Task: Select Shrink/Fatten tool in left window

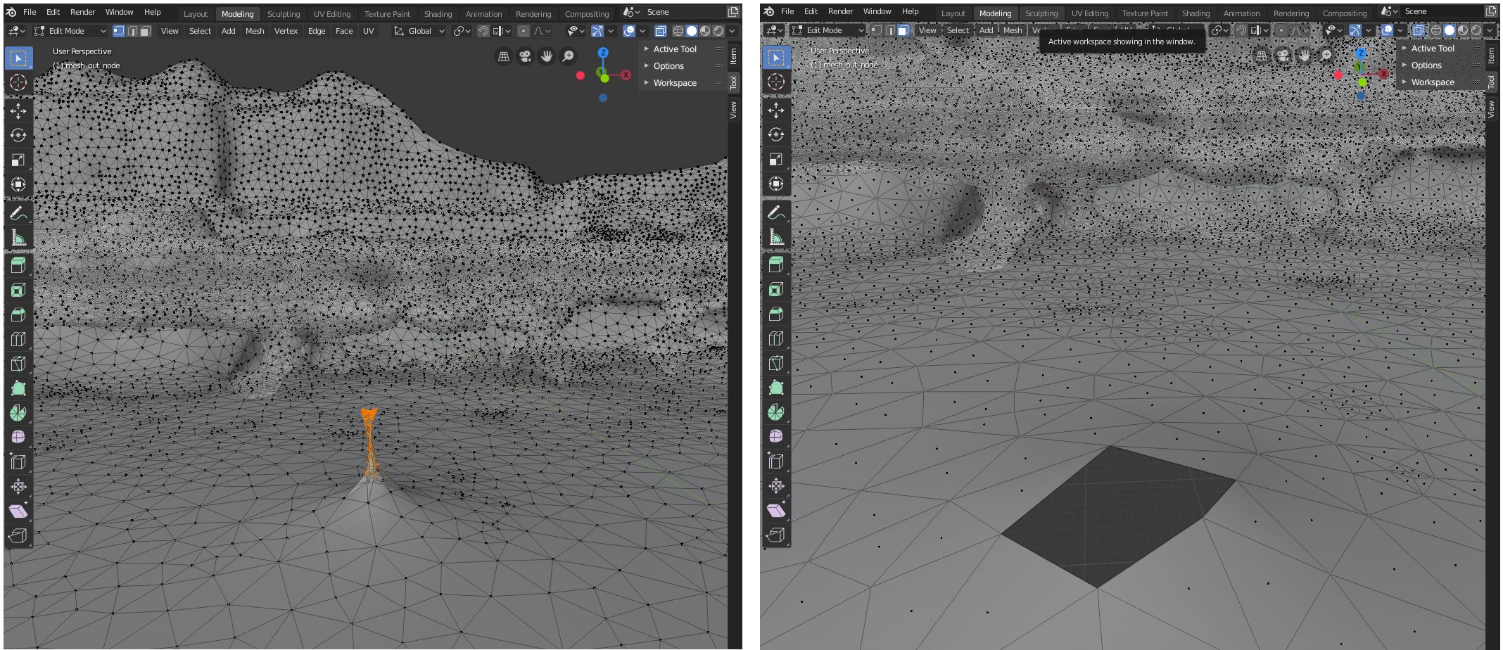Action: tap(18, 486)
